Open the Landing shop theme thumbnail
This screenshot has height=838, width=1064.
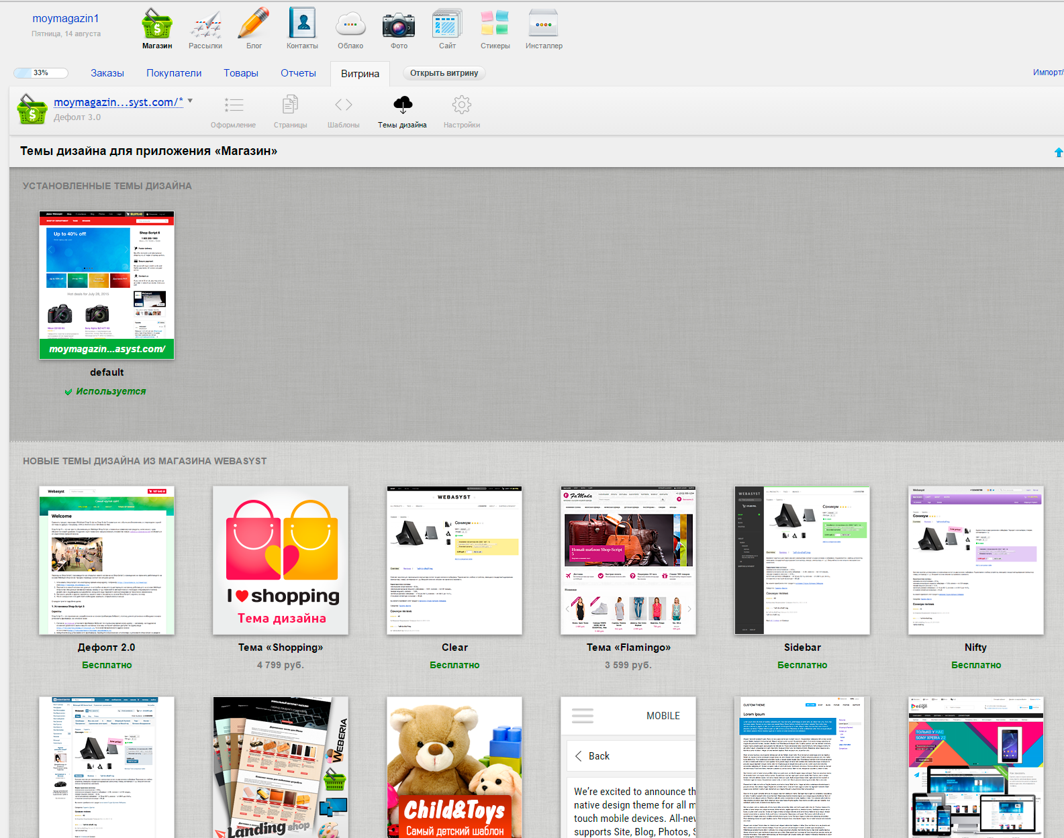[x=281, y=767]
